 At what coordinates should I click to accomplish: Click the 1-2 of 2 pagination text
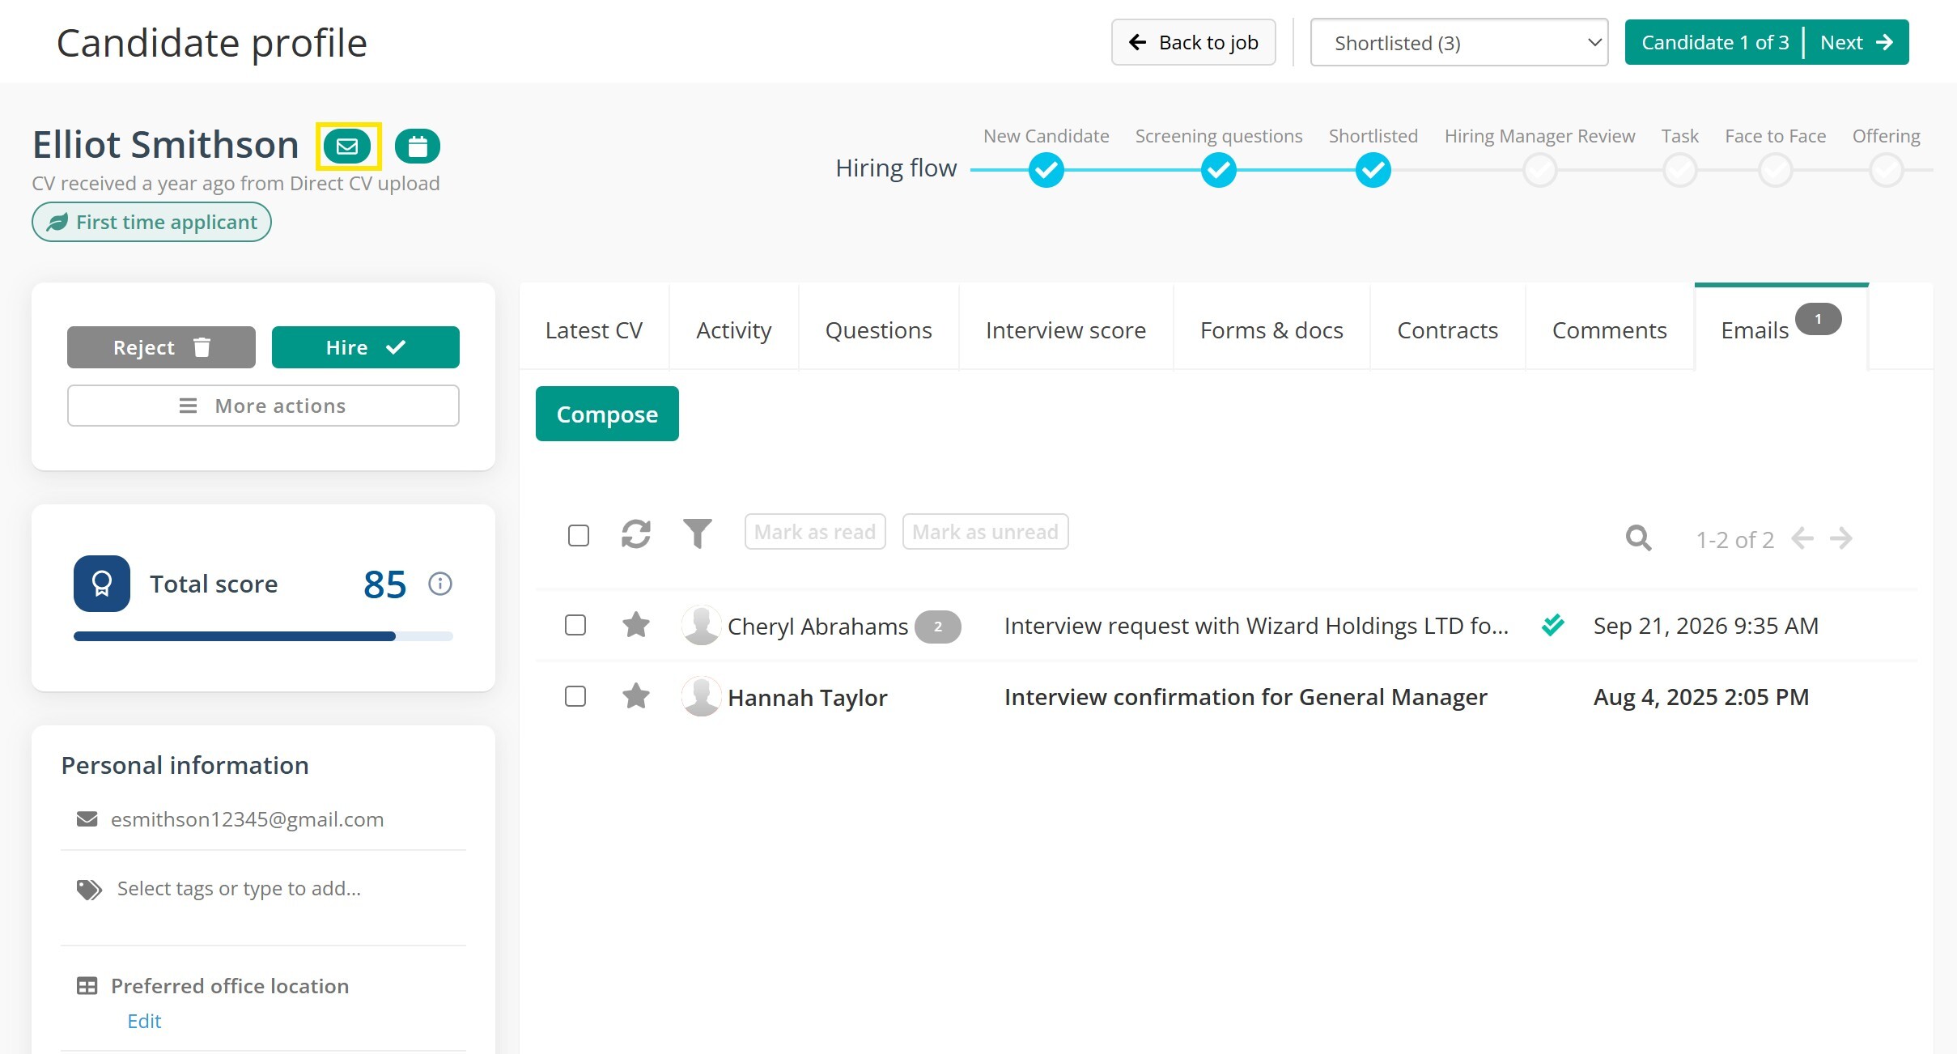(x=1735, y=540)
